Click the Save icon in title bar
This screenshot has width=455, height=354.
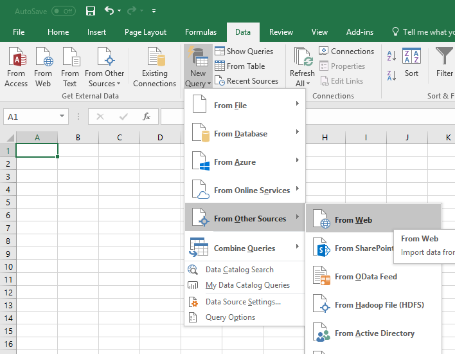pyautogui.click(x=91, y=11)
